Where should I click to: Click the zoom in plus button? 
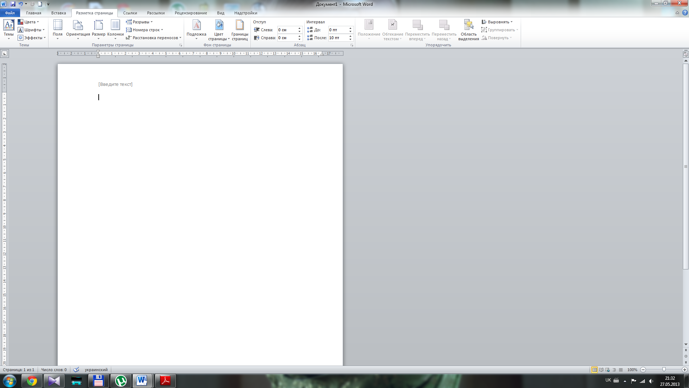[685, 370]
